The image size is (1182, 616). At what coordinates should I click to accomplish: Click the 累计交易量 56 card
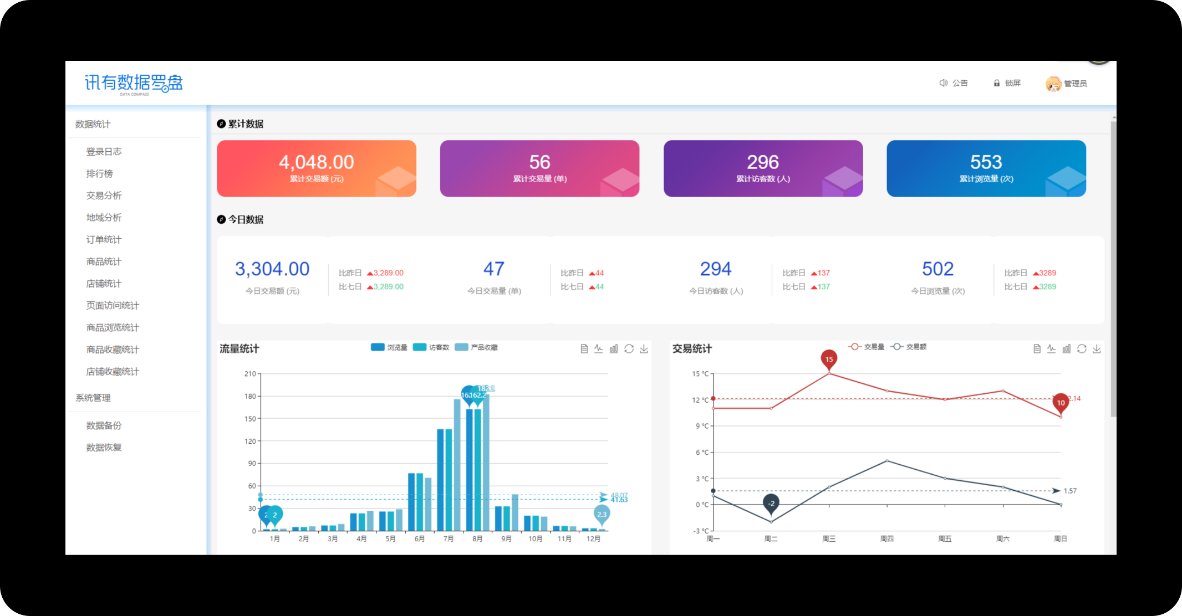pos(539,168)
